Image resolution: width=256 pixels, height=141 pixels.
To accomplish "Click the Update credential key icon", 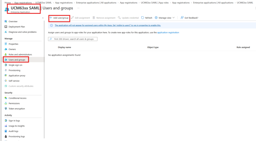I will pos(119,18).
